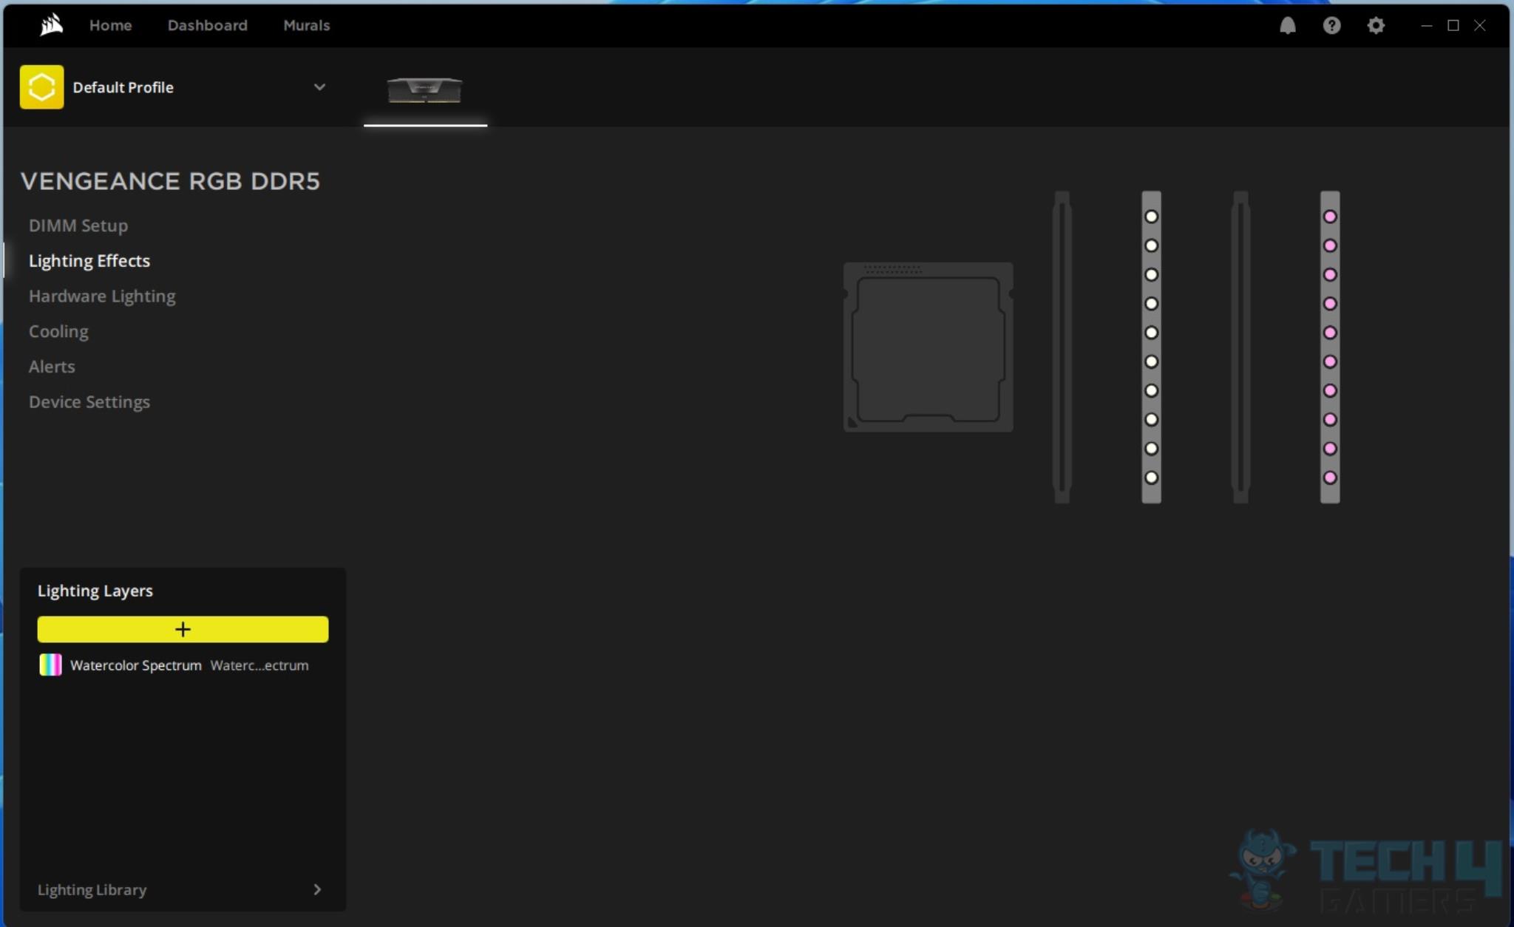Click the Corsair sails logo icon
The width and height of the screenshot is (1514, 927).
pyautogui.click(x=51, y=25)
